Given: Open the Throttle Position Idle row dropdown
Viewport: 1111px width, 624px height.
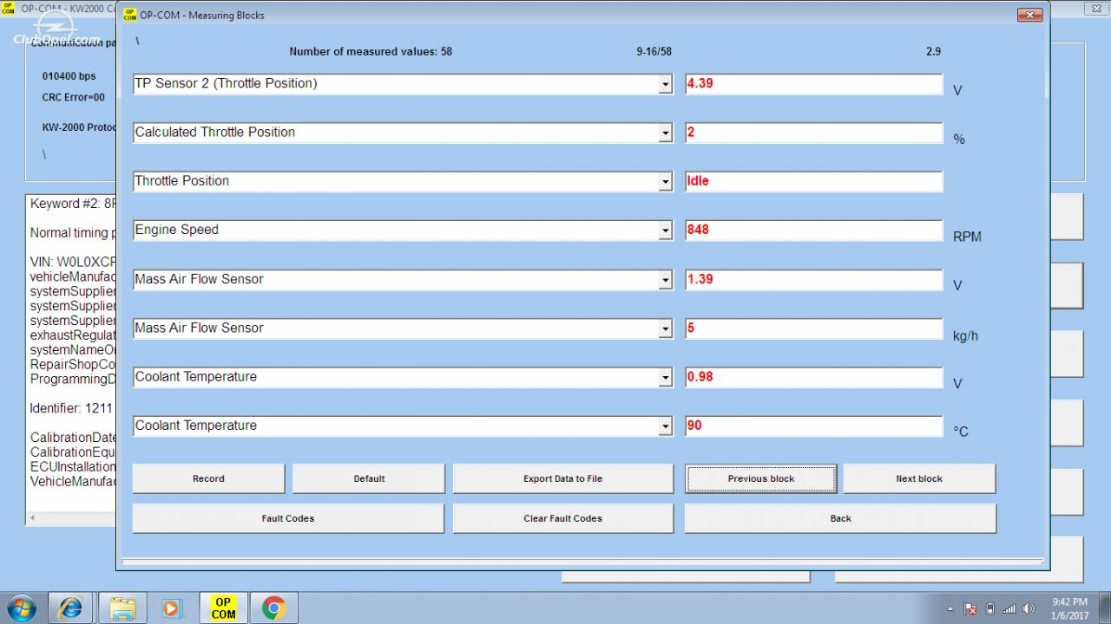Looking at the screenshot, I should [666, 182].
